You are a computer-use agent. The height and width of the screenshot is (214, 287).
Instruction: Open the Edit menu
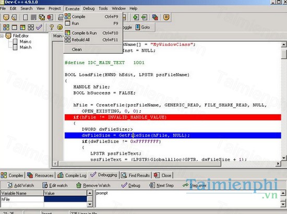[13, 8]
